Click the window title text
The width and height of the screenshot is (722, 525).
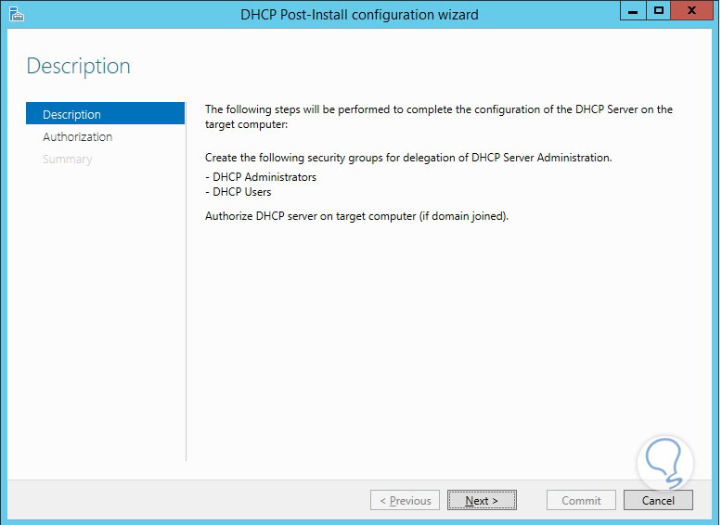pyautogui.click(x=359, y=14)
